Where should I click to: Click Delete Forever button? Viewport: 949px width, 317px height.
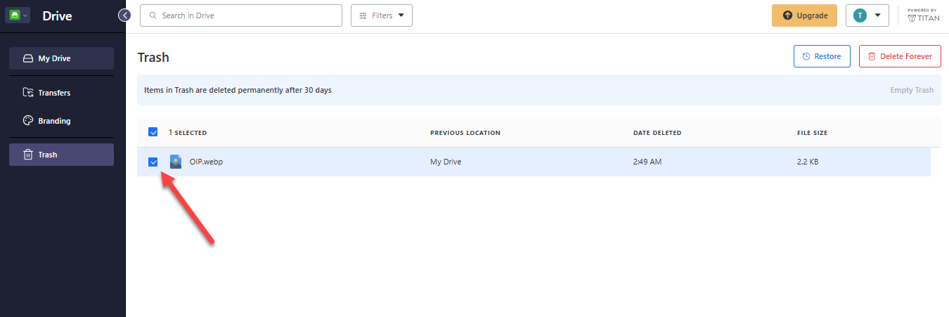click(x=900, y=56)
